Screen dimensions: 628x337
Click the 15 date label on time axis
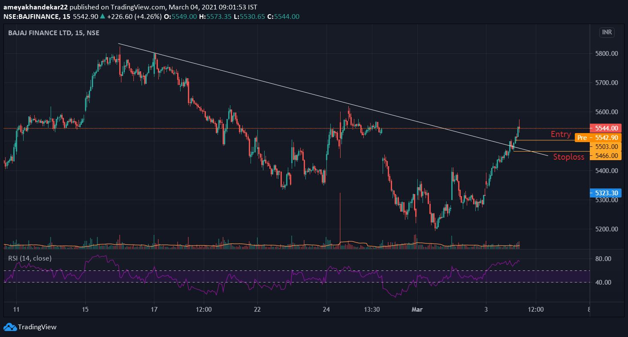[x=85, y=310]
